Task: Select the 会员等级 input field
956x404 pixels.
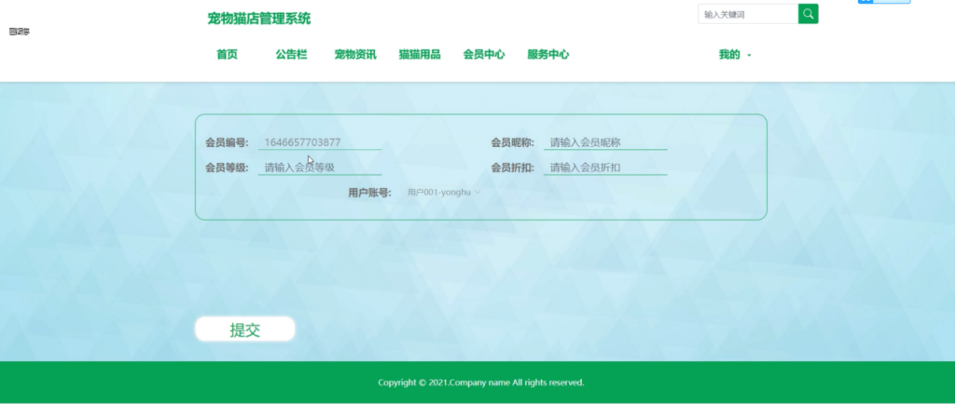Action: 320,168
